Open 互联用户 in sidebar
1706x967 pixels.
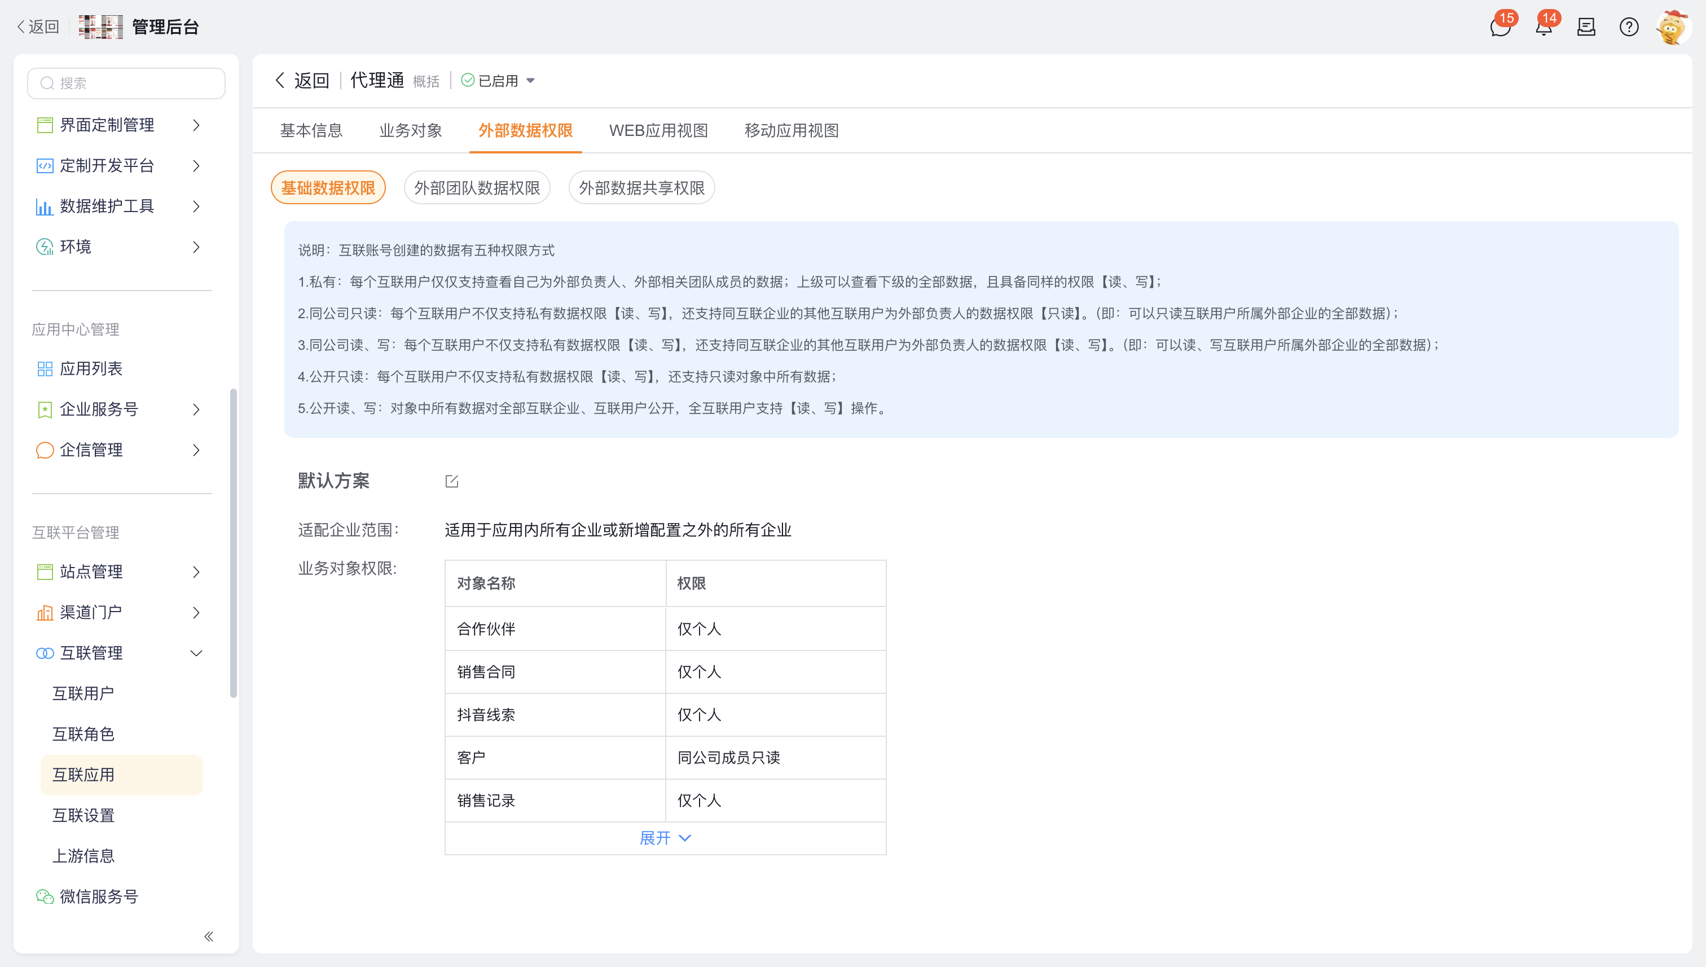[121, 694]
